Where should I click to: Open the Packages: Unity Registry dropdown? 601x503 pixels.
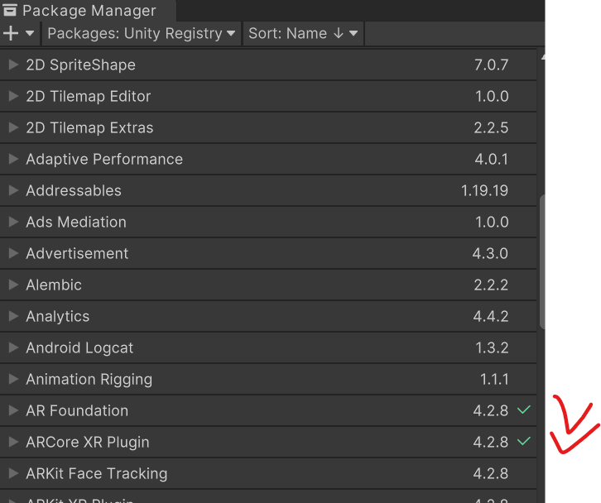pos(141,33)
